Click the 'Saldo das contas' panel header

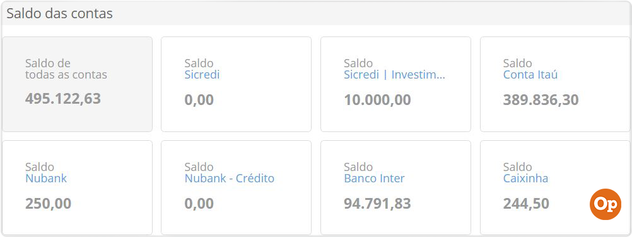[316, 13]
